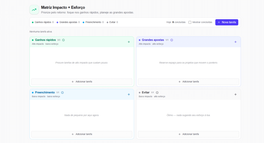Click plus icon in Ganhos rápidos header
The image size is (264, 143).
coord(129,42)
